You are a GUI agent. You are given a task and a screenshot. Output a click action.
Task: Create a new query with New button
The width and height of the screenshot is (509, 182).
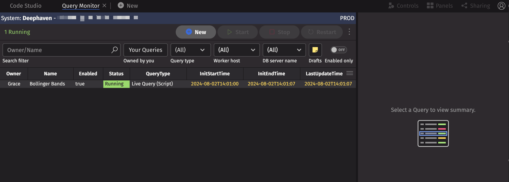click(x=196, y=32)
